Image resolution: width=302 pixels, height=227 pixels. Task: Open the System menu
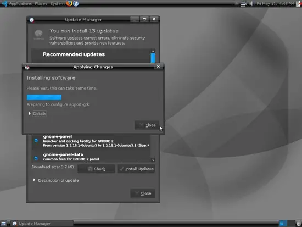(x=57, y=4)
